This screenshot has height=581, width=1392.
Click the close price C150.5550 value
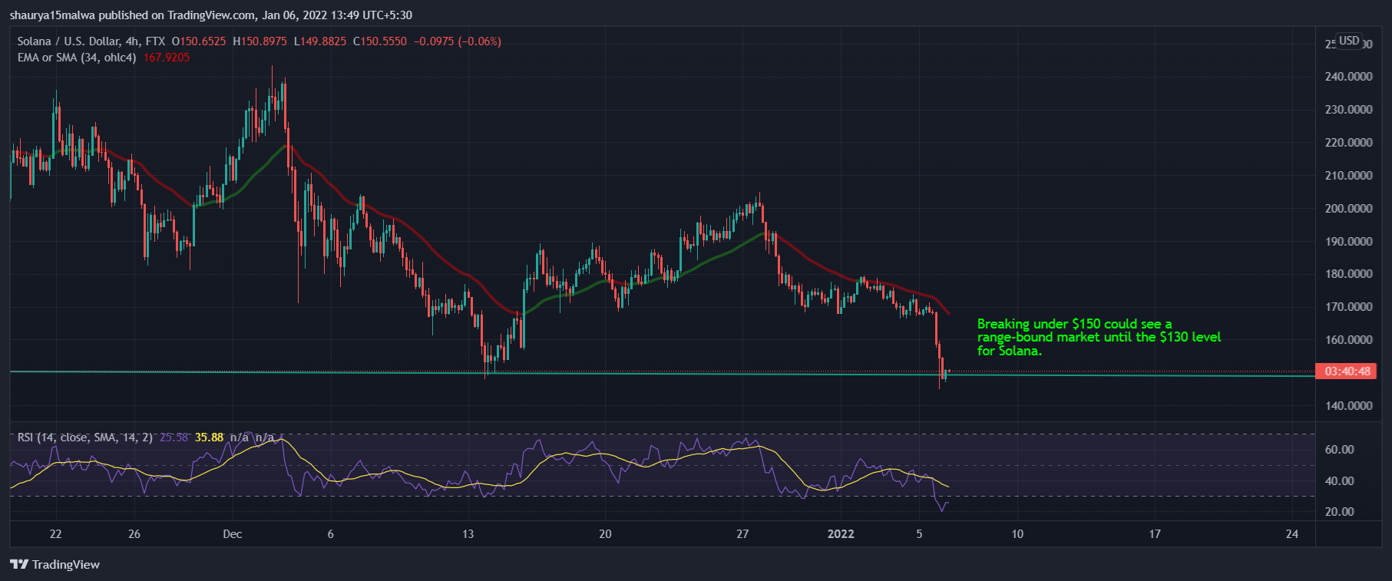380,41
